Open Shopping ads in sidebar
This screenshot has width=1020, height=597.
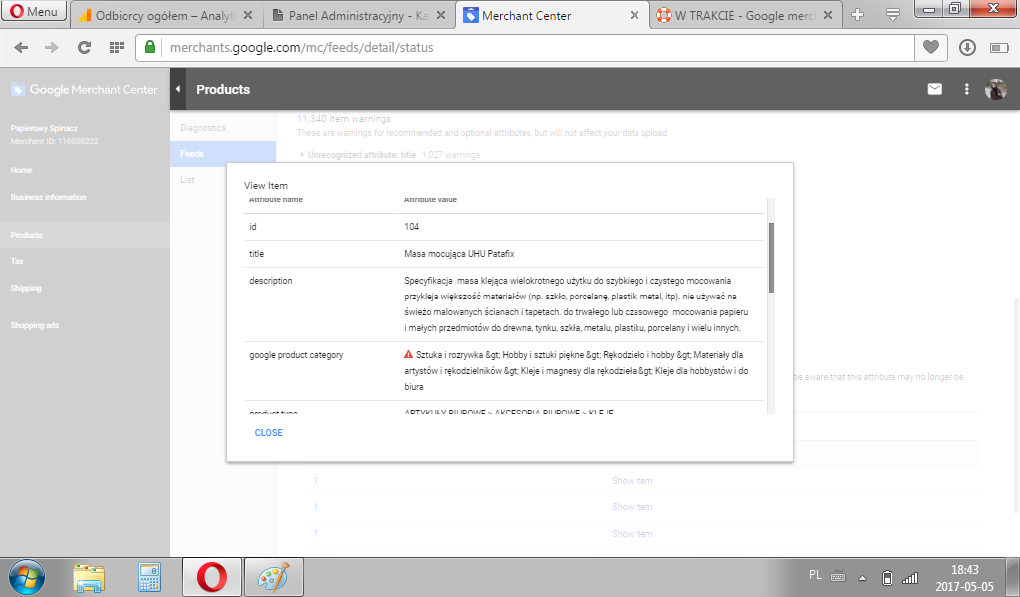35,325
